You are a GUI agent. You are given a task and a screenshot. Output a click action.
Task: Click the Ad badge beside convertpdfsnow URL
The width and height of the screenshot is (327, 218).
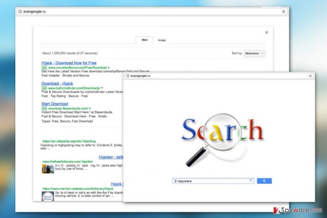(x=44, y=68)
